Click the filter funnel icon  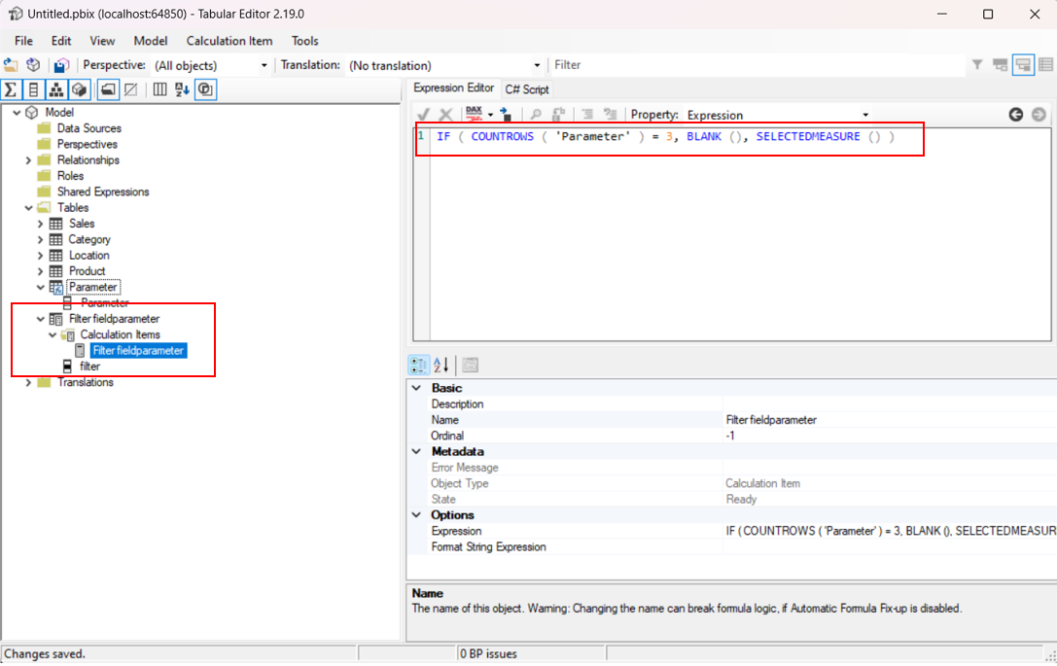[x=977, y=65]
